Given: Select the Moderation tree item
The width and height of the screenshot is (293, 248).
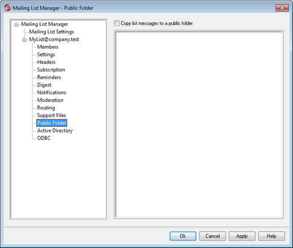Looking at the screenshot, I should (50, 100).
